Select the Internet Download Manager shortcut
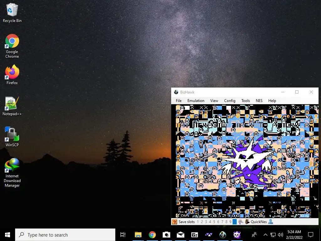Image resolution: width=321 pixels, height=241 pixels. click(12, 173)
